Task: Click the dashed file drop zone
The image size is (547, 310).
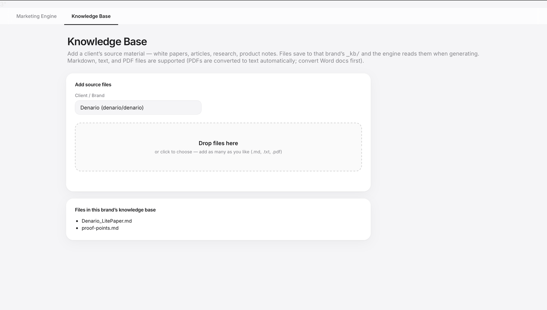Action: tap(218, 147)
